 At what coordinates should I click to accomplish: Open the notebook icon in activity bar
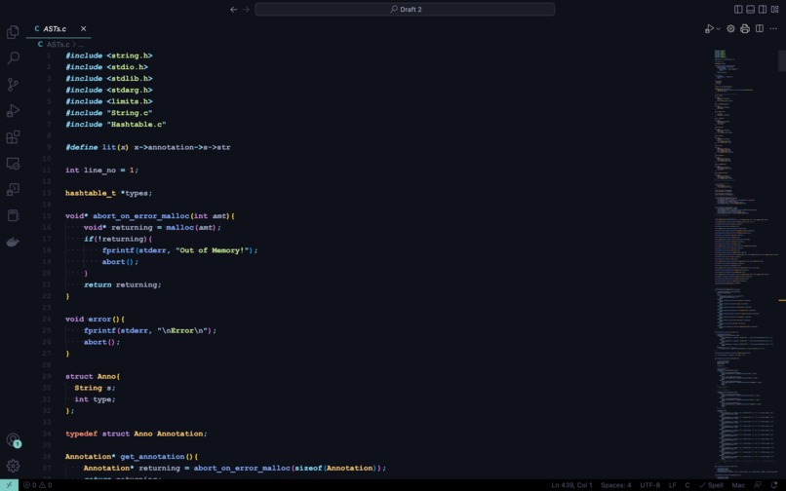coord(13,215)
